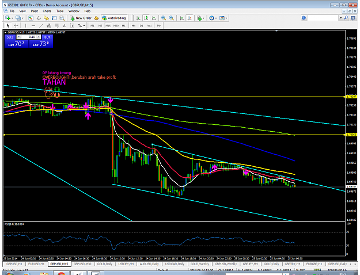Select the vertical line drawing tool

pos(25,25)
